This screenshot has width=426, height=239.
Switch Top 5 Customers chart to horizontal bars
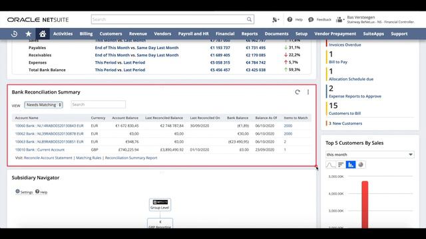(341, 165)
